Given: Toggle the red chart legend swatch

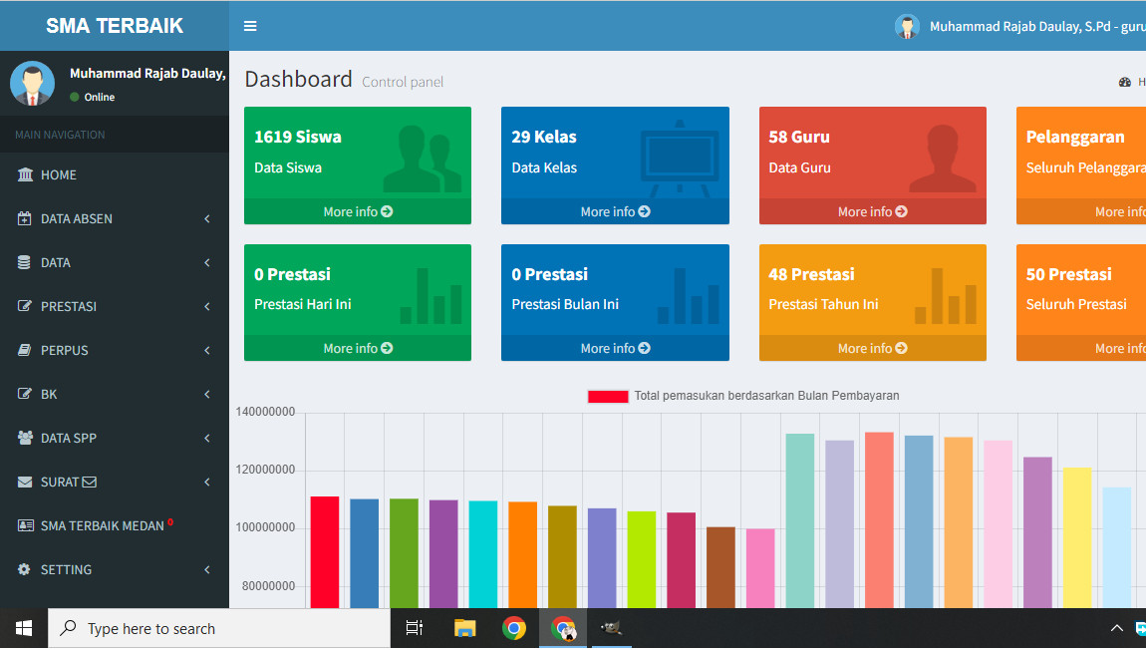Looking at the screenshot, I should (x=608, y=396).
